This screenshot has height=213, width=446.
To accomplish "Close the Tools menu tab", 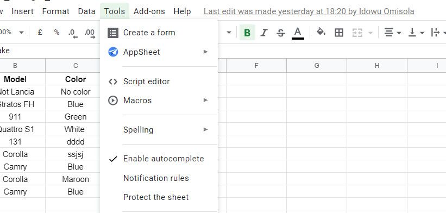I will tap(114, 11).
